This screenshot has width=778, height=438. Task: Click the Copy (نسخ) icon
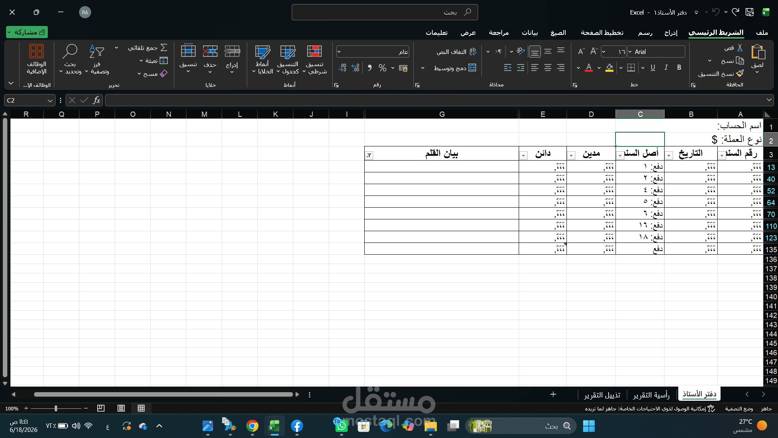point(740,61)
